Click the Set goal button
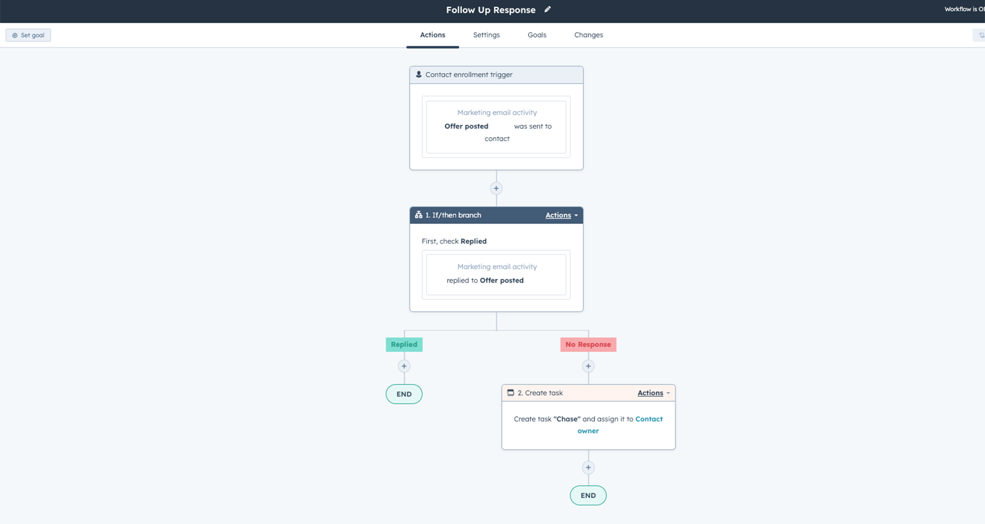 (28, 35)
